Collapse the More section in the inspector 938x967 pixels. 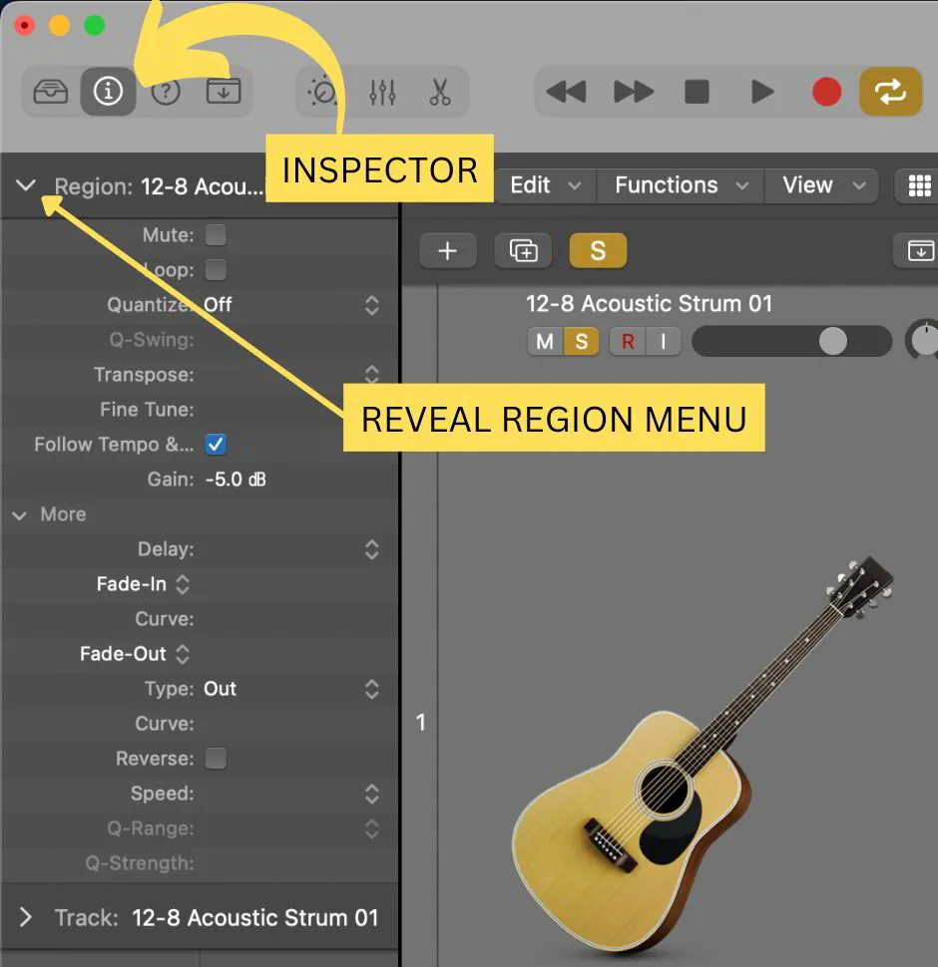coord(18,514)
